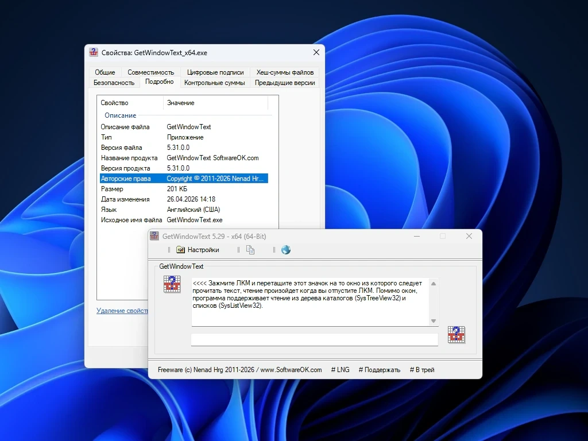
Task: Collapse the Описание group header
Action: 121,115
